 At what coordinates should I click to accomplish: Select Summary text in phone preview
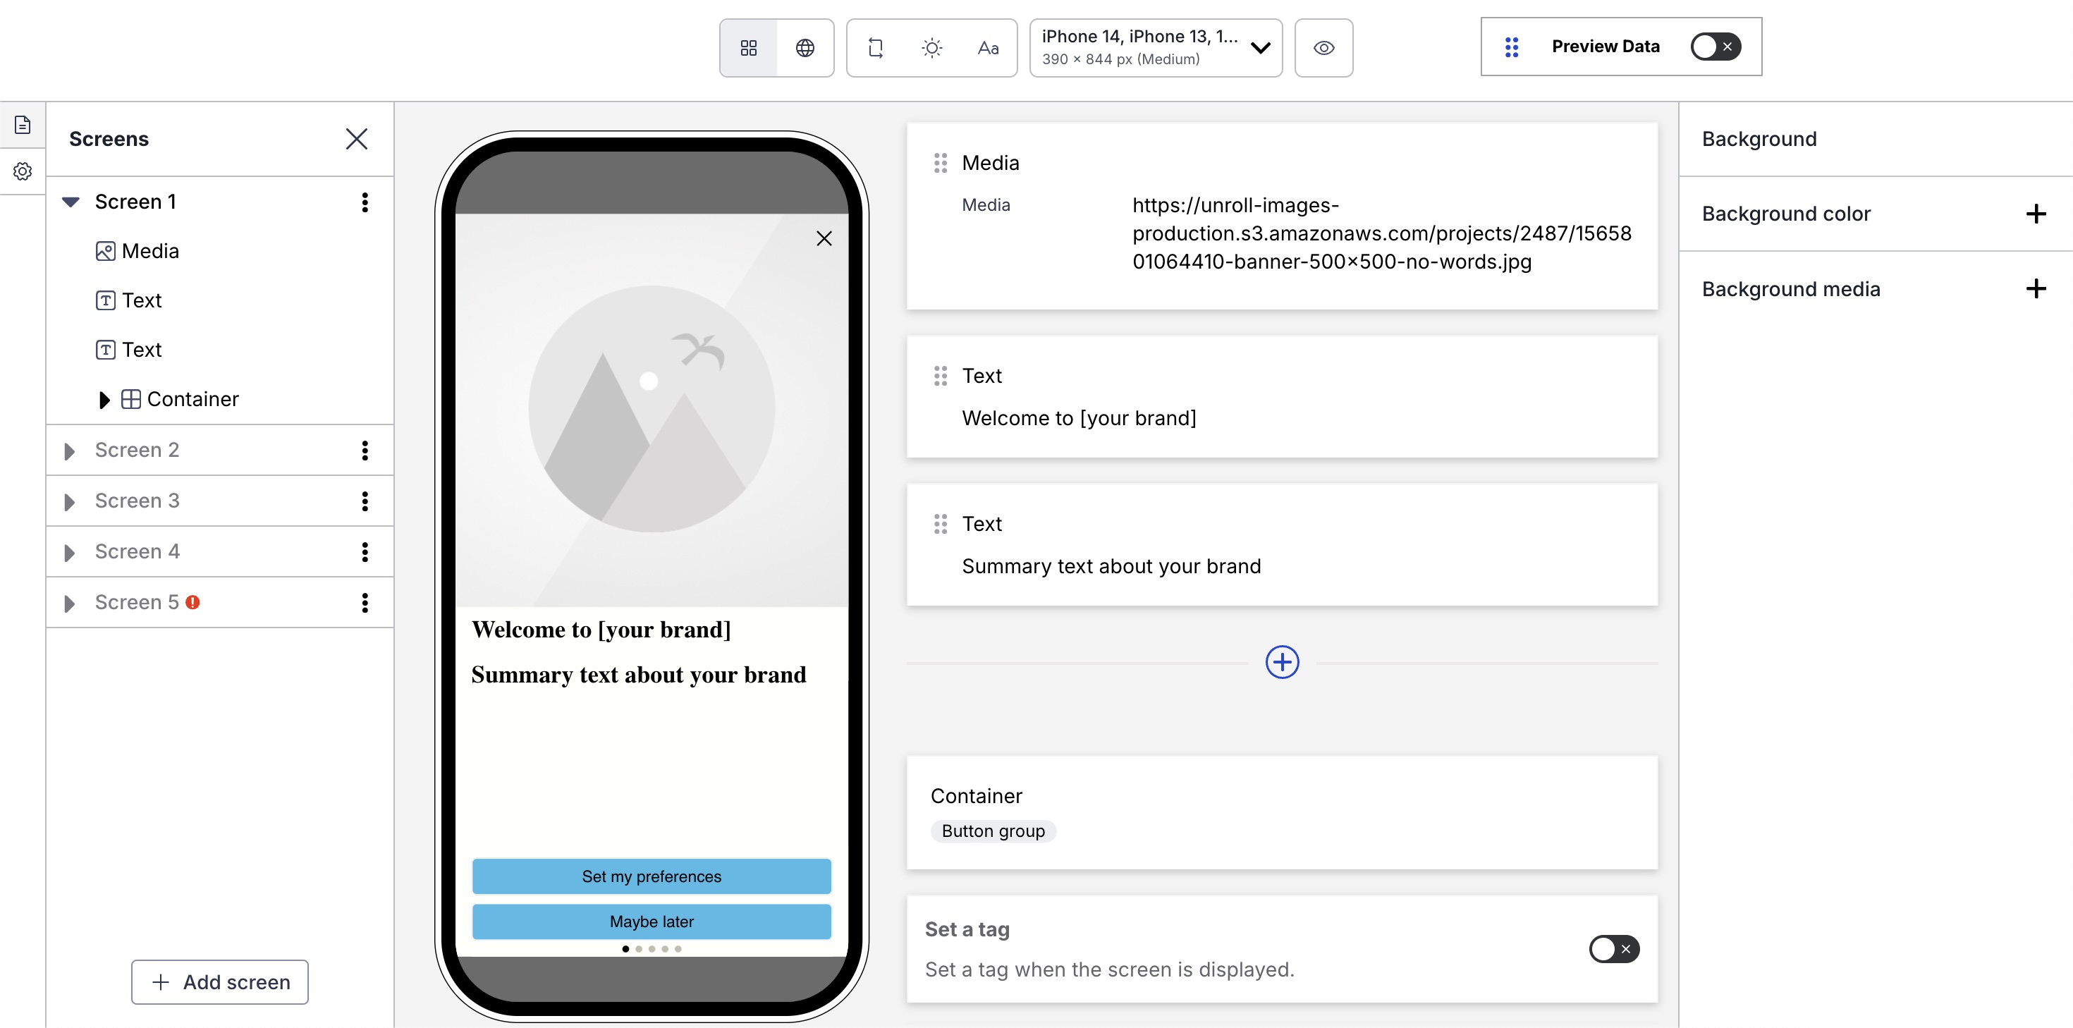[638, 675]
